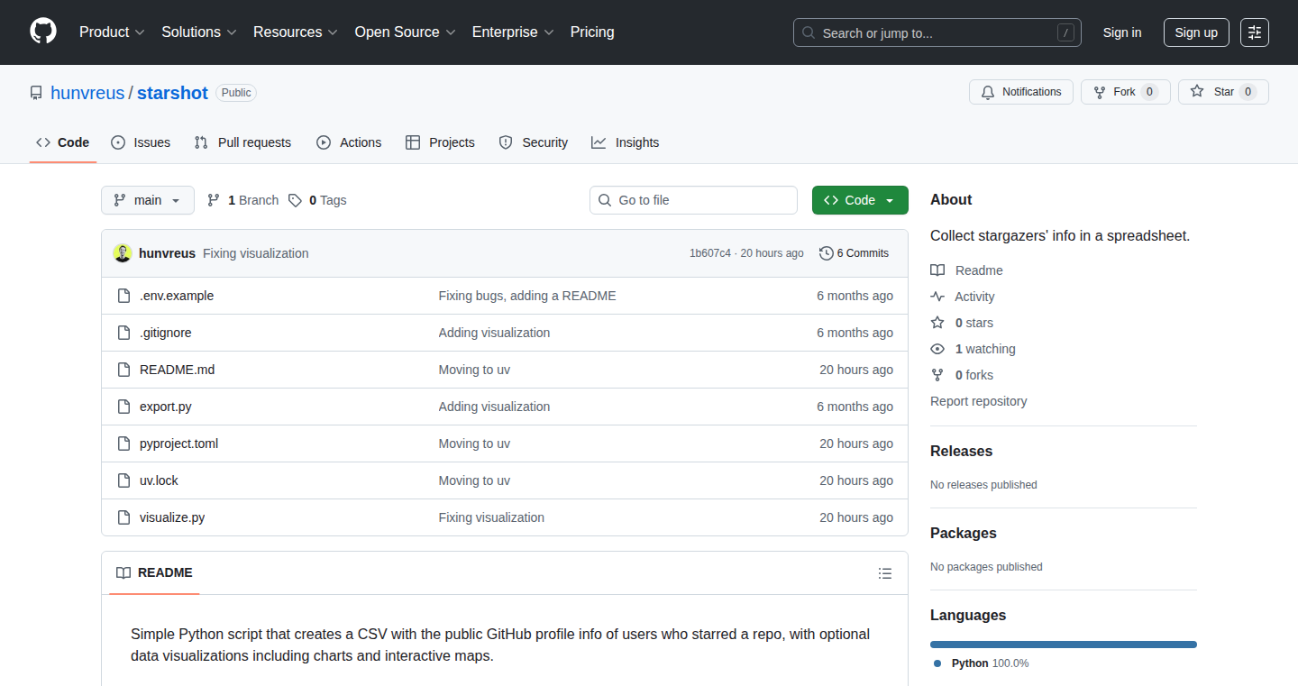The width and height of the screenshot is (1298, 686).
Task: Open the Fixing visualization commit message
Action: pos(256,253)
